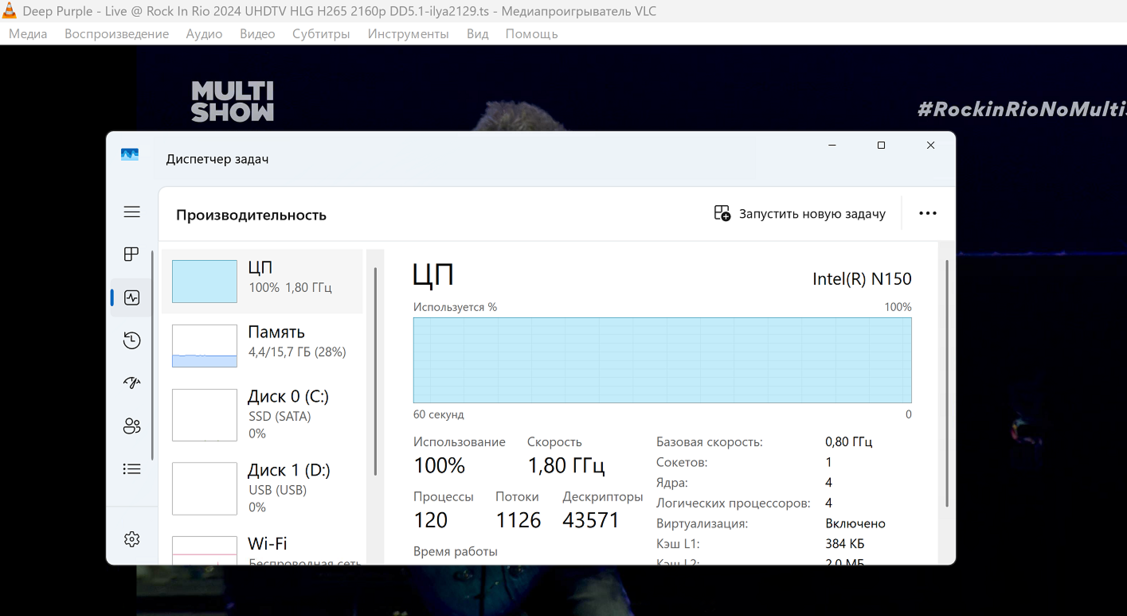The width and height of the screenshot is (1127, 616).
Task: Select Диск 0 (C:) performance item
Action: [262, 415]
